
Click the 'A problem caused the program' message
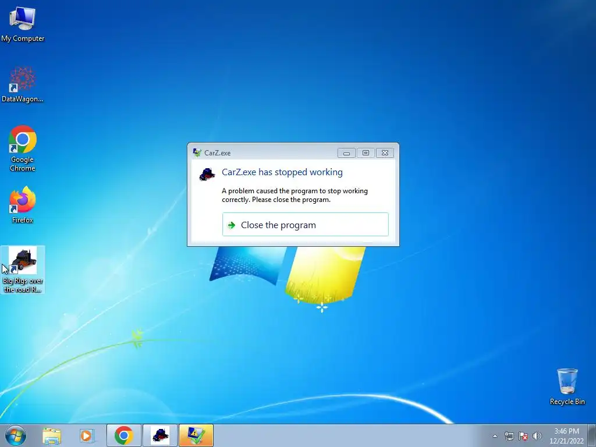coord(295,195)
